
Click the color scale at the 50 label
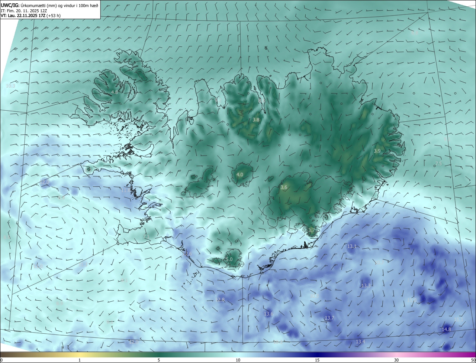(473, 360)
